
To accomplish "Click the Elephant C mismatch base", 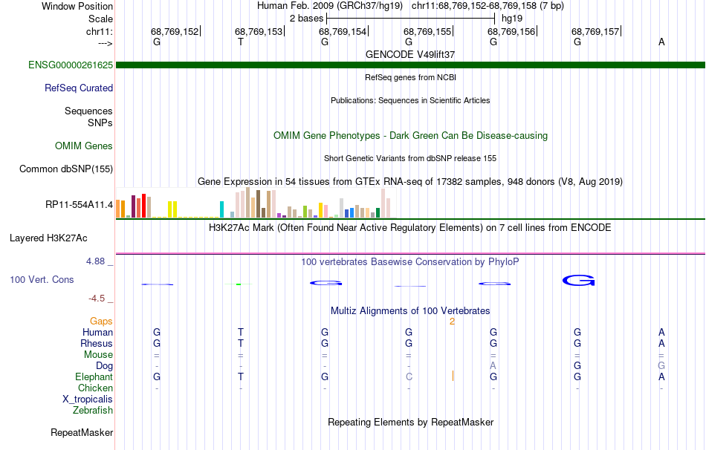I will pos(409,376).
